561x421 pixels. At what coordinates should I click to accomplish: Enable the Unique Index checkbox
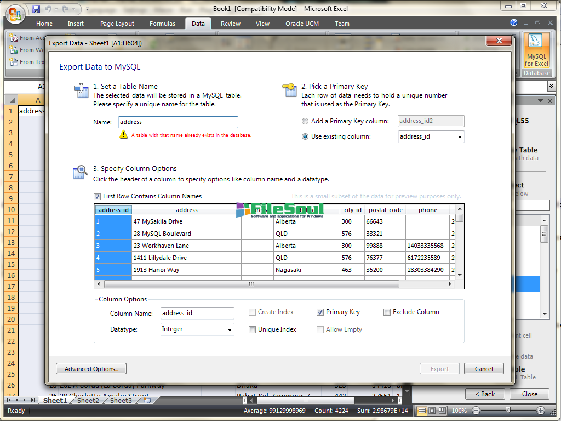click(x=253, y=329)
